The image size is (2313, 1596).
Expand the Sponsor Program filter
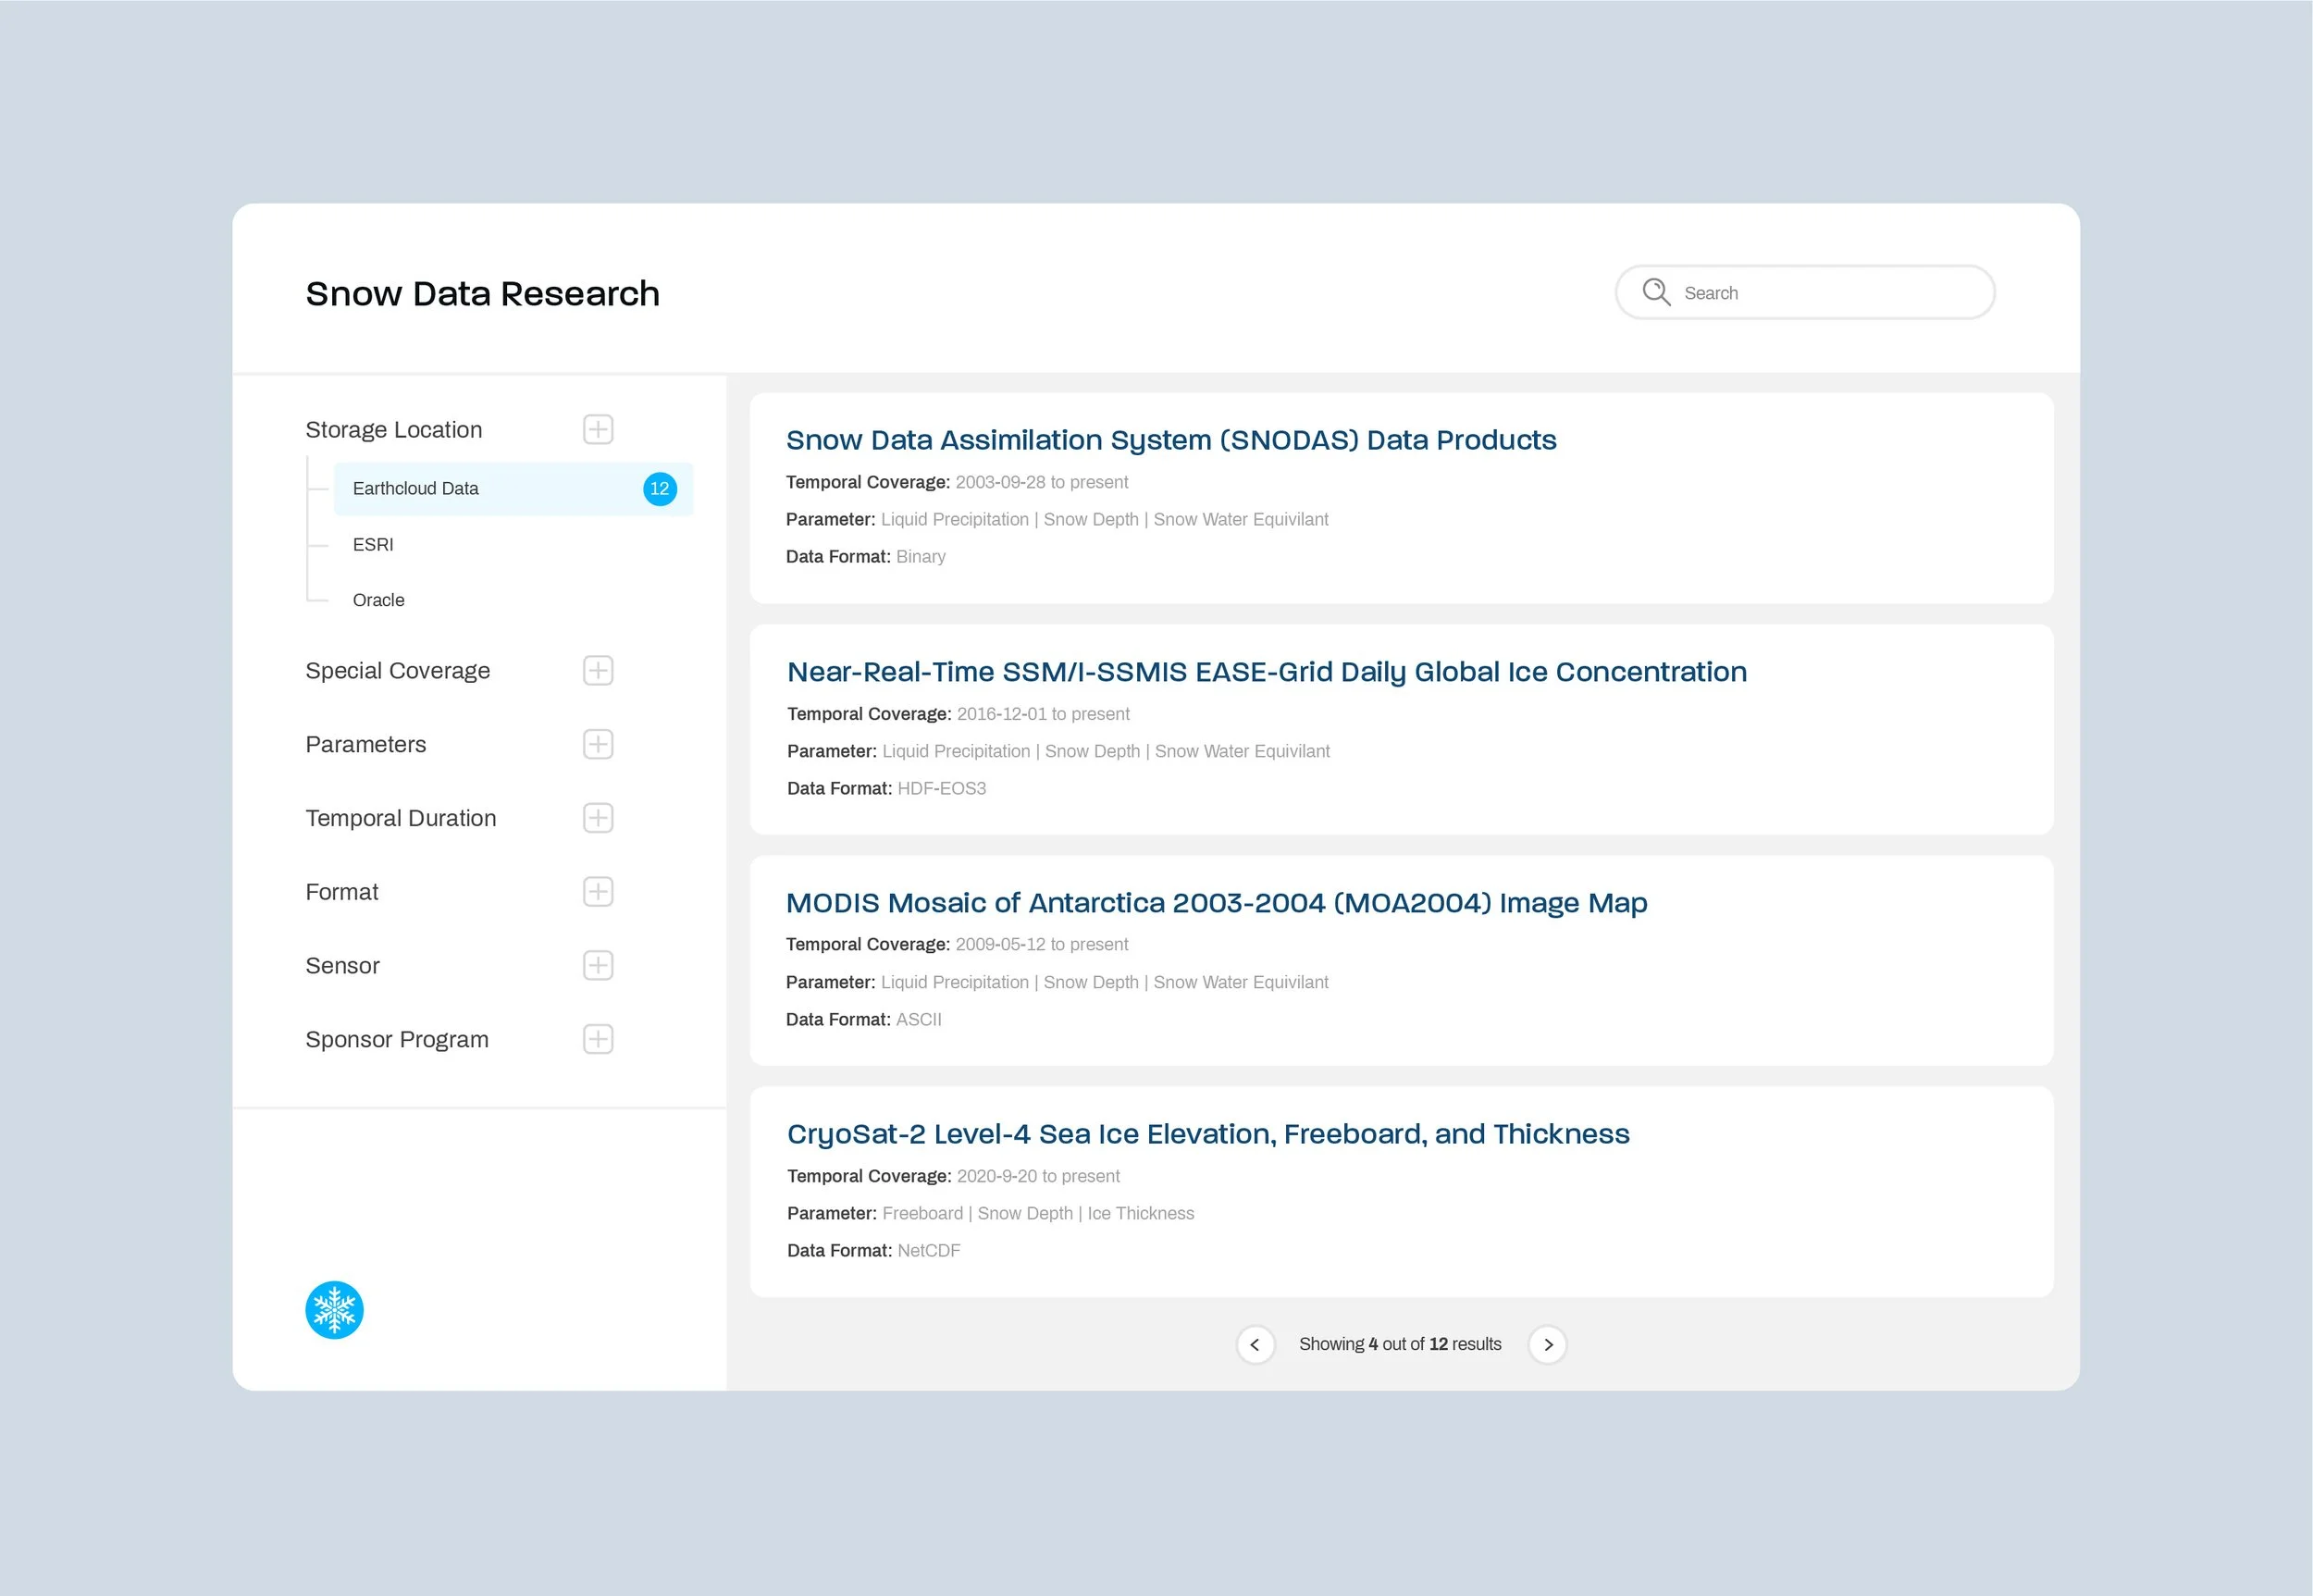point(597,1039)
